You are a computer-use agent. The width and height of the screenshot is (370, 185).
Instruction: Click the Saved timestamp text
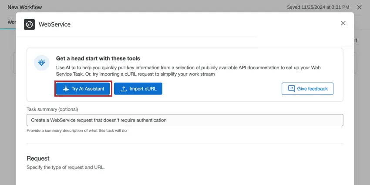point(318,7)
